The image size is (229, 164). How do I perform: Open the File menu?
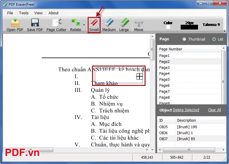pyautogui.click(x=10, y=13)
